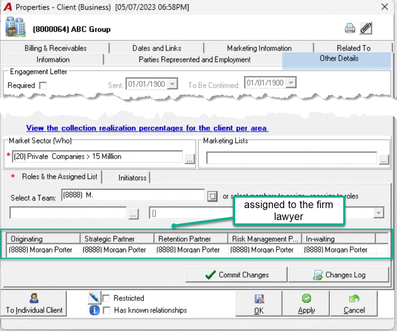Open the Changes Log

[x=339, y=275]
